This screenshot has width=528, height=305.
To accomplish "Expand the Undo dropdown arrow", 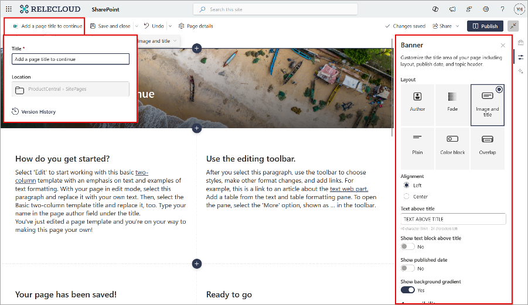I will [170, 26].
